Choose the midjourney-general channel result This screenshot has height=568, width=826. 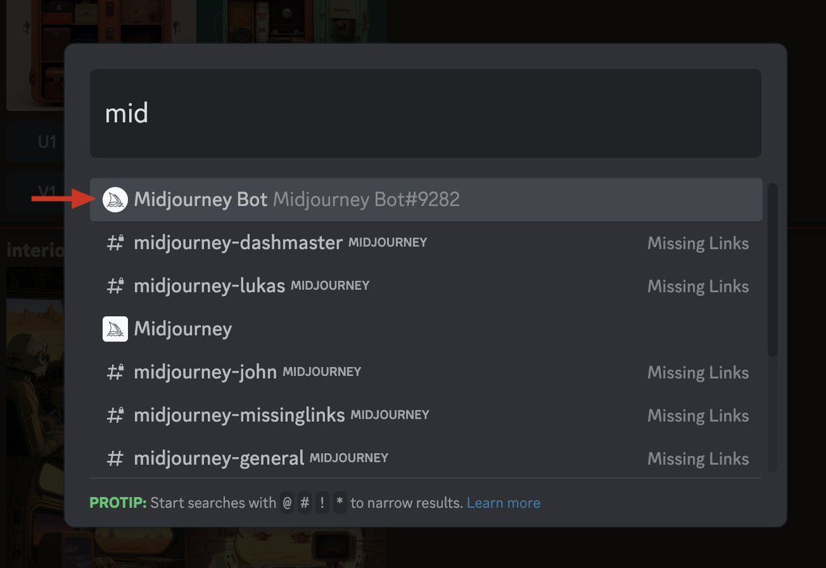219,459
